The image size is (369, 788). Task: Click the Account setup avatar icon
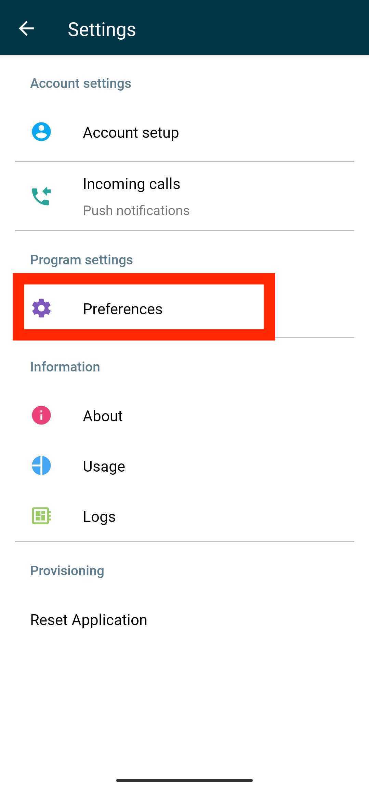(x=41, y=131)
